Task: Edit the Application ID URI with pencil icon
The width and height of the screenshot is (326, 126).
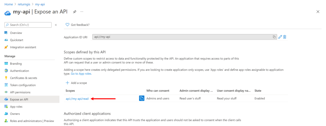Action: tap(280, 37)
